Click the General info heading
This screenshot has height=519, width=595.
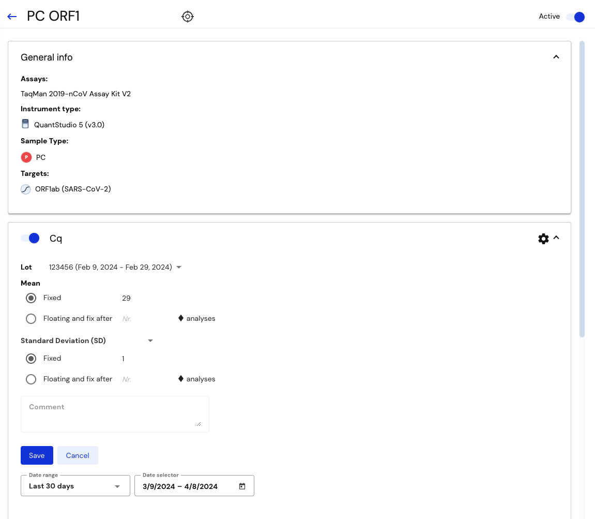47,57
